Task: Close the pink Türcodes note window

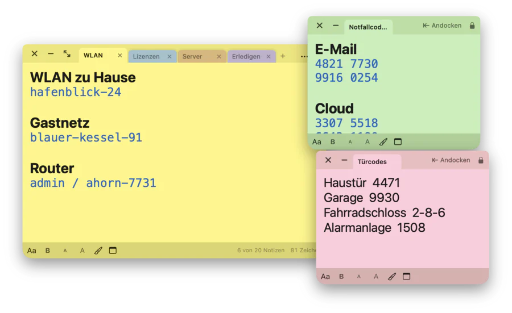Action: (328, 160)
